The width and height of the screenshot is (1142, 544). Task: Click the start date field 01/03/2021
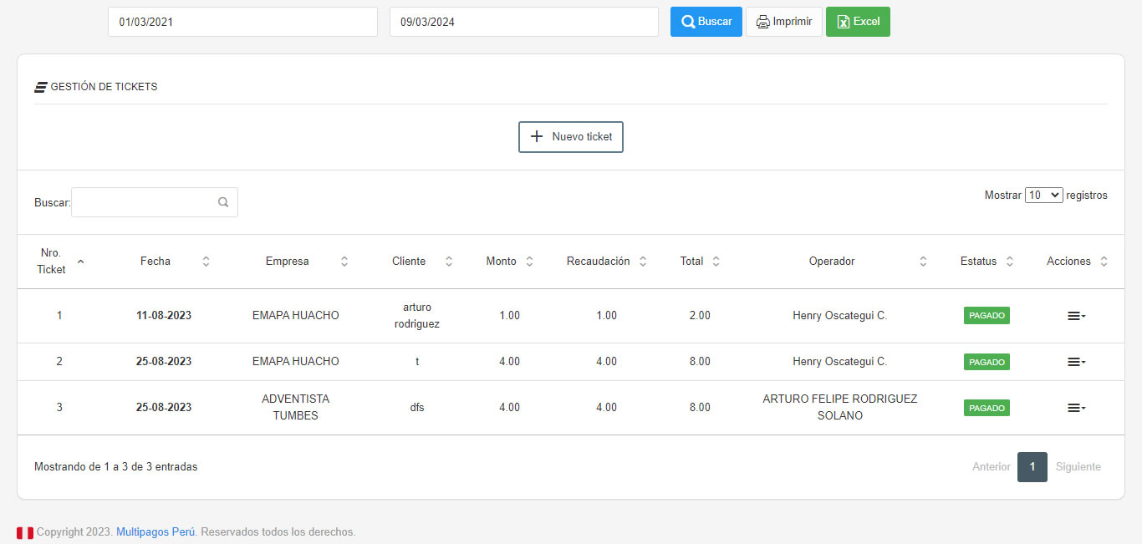tap(242, 22)
